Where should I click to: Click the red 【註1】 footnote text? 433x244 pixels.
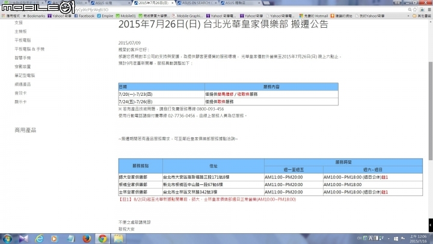[x=207, y=199]
